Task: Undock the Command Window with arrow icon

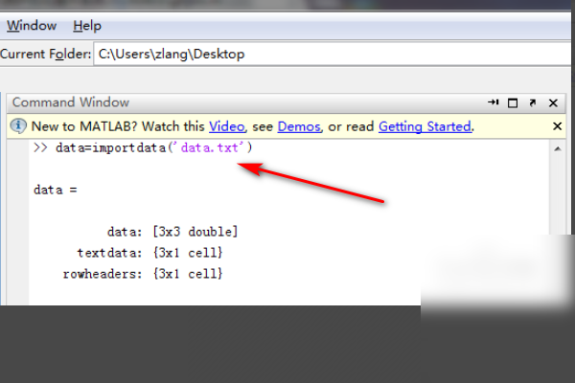Action: click(x=533, y=103)
